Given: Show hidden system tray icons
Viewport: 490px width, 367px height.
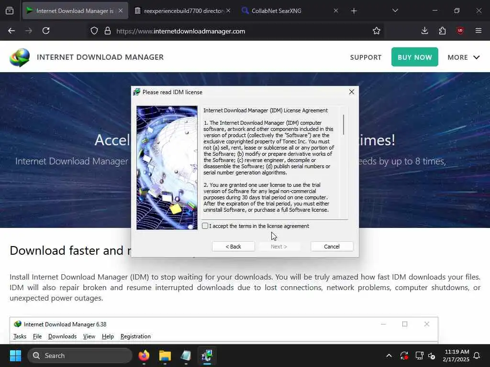Looking at the screenshot, I should click(x=389, y=356).
